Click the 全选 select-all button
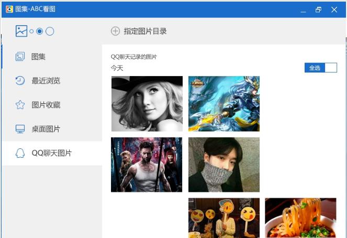The image size is (347, 238). click(x=315, y=68)
